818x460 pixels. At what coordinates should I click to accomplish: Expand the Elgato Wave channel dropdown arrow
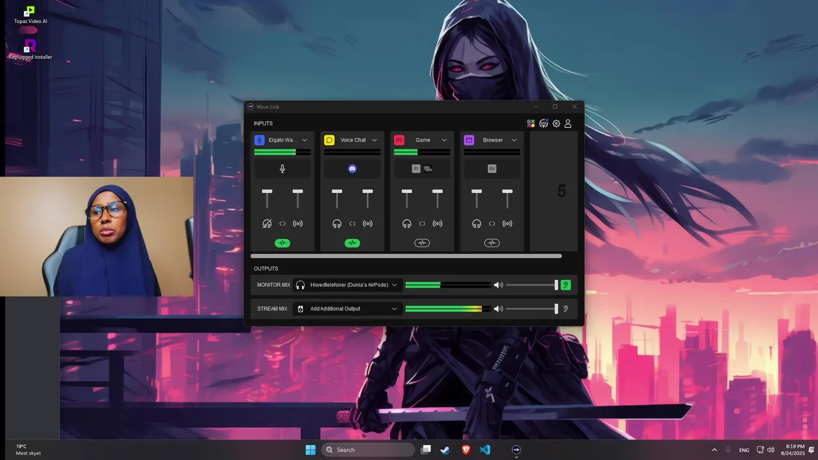[x=305, y=140]
